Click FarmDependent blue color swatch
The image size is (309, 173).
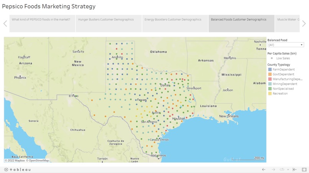tap(270, 70)
